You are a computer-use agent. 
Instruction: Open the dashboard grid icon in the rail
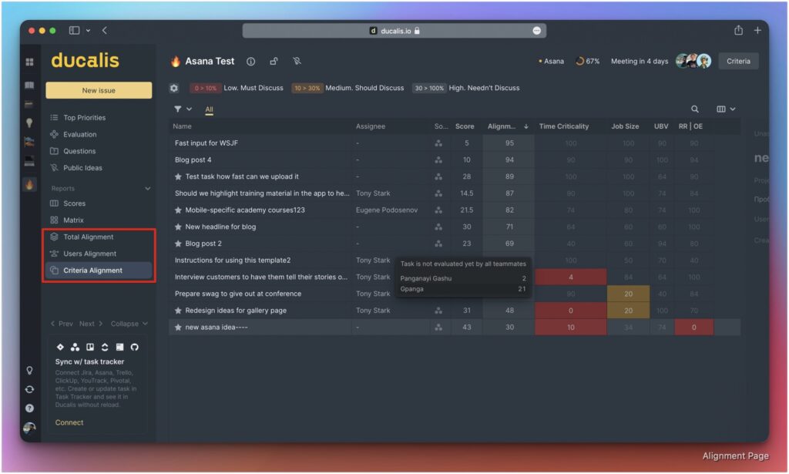pos(30,62)
